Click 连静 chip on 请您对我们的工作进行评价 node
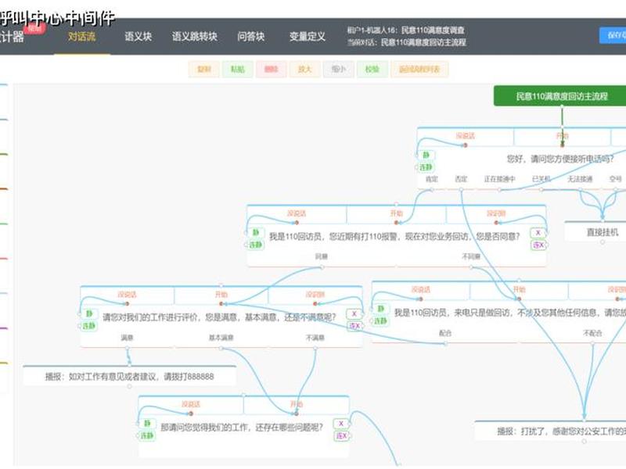Image resolution: width=626 pixels, height=469 pixels. [88, 326]
